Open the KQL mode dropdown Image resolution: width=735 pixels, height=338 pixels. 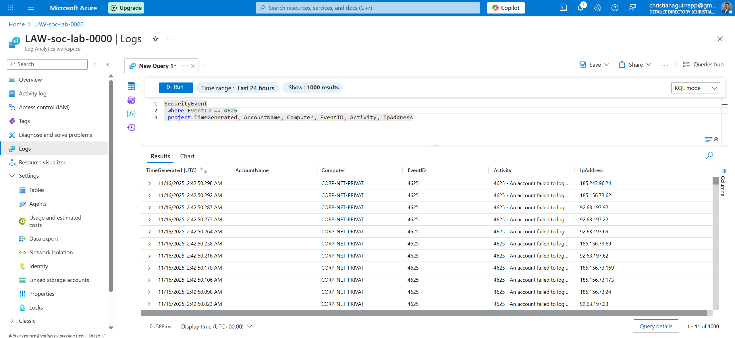(x=695, y=88)
